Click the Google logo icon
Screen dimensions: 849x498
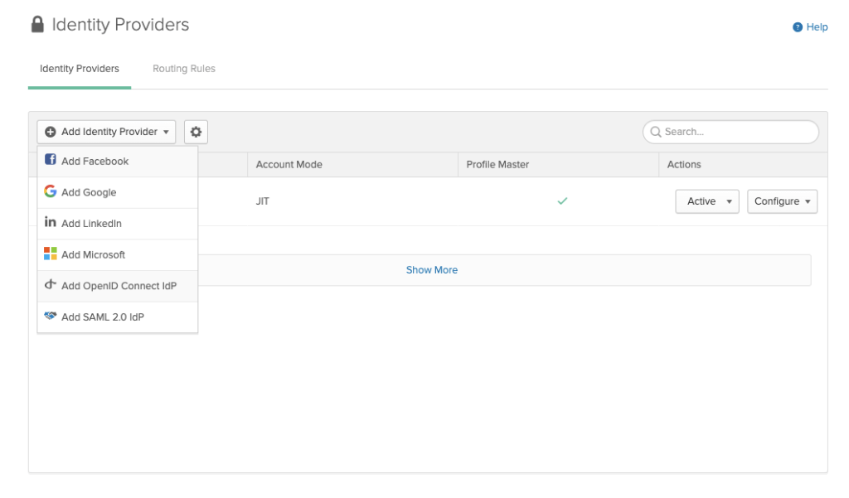pos(51,192)
